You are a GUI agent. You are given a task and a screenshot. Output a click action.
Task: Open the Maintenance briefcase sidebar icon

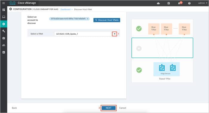coord(4,38)
